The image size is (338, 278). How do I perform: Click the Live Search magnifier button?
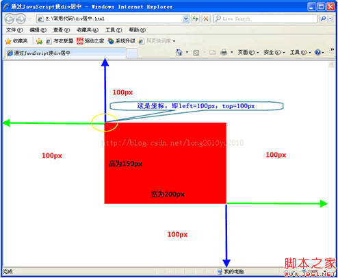point(323,18)
